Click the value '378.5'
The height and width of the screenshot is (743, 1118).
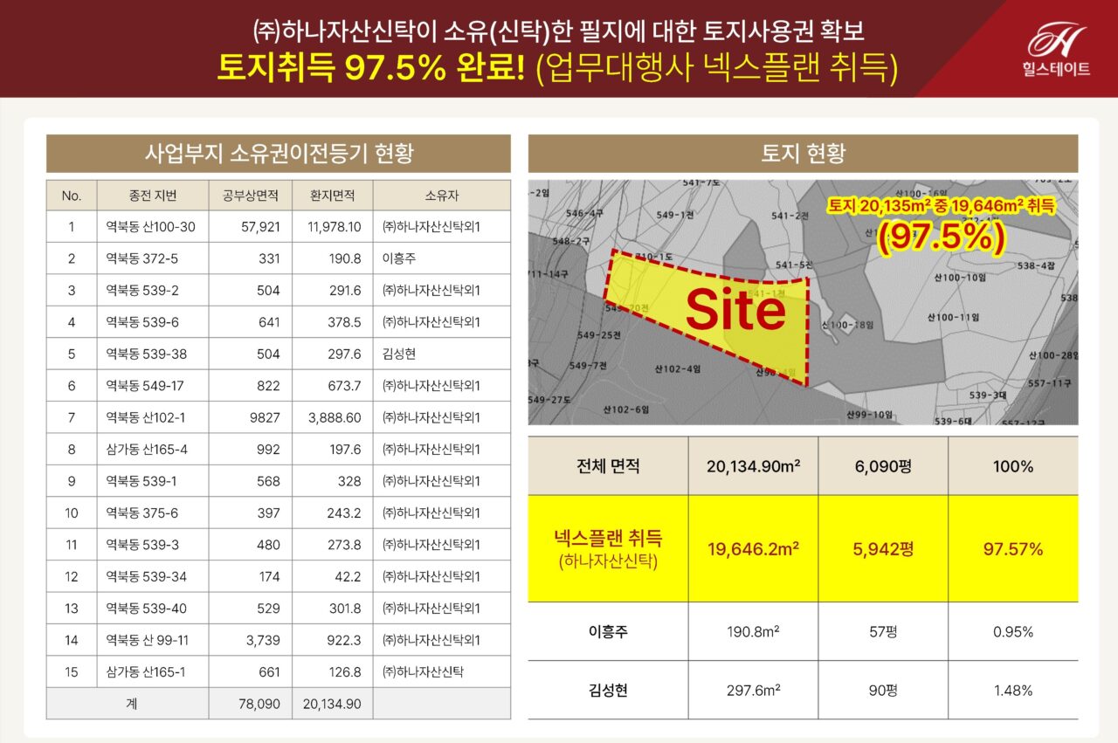(x=345, y=322)
